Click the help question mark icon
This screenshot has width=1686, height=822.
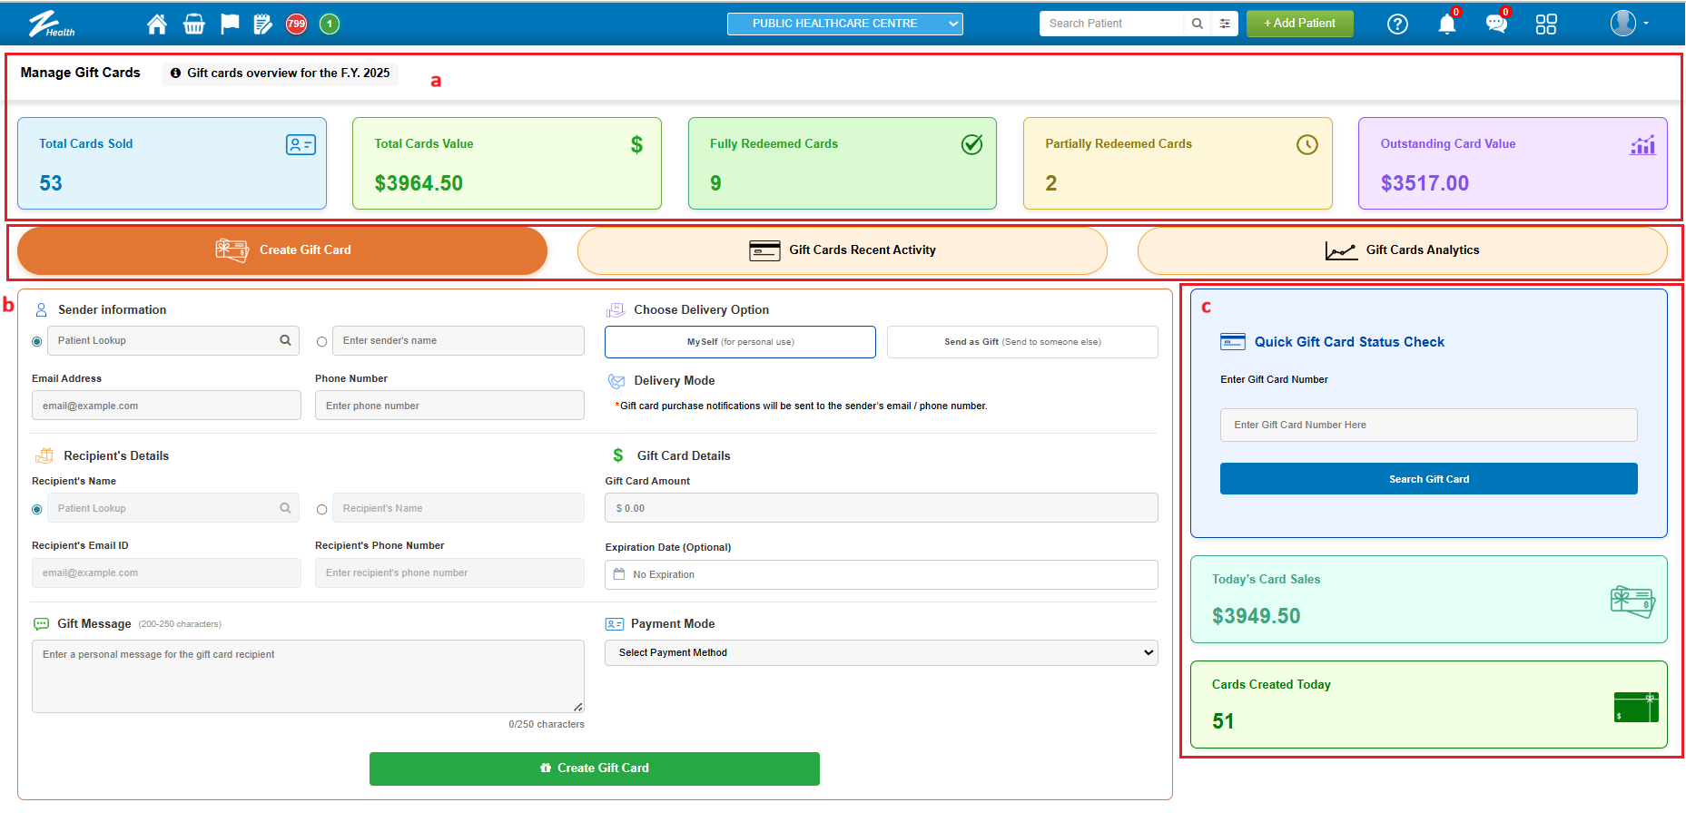(1397, 24)
